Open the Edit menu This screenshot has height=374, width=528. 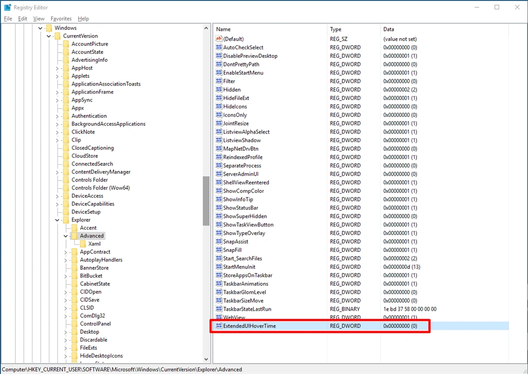[x=23, y=19]
